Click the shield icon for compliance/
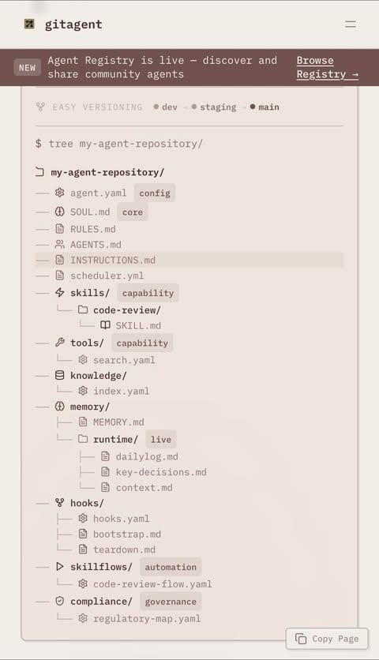The width and height of the screenshot is (379, 660). point(60,601)
